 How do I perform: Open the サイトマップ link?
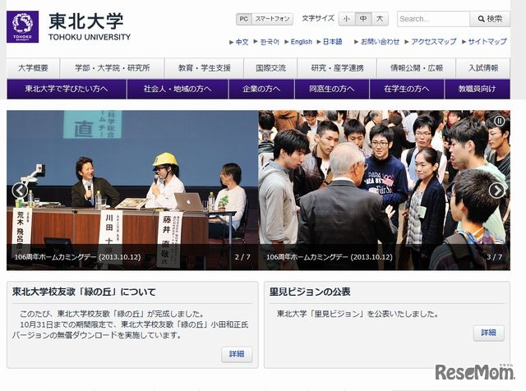(x=487, y=42)
